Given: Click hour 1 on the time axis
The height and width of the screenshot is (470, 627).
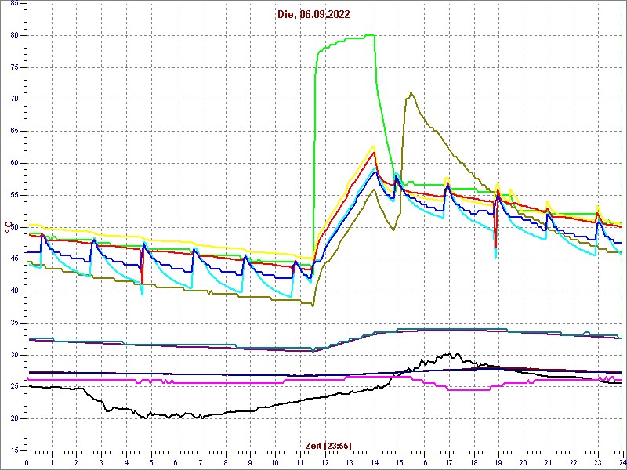Looking at the screenshot, I should tap(52, 462).
